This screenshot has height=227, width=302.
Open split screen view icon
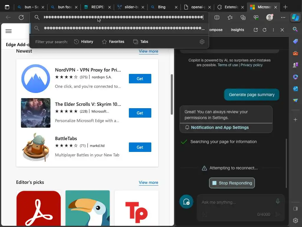coord(217,17)
